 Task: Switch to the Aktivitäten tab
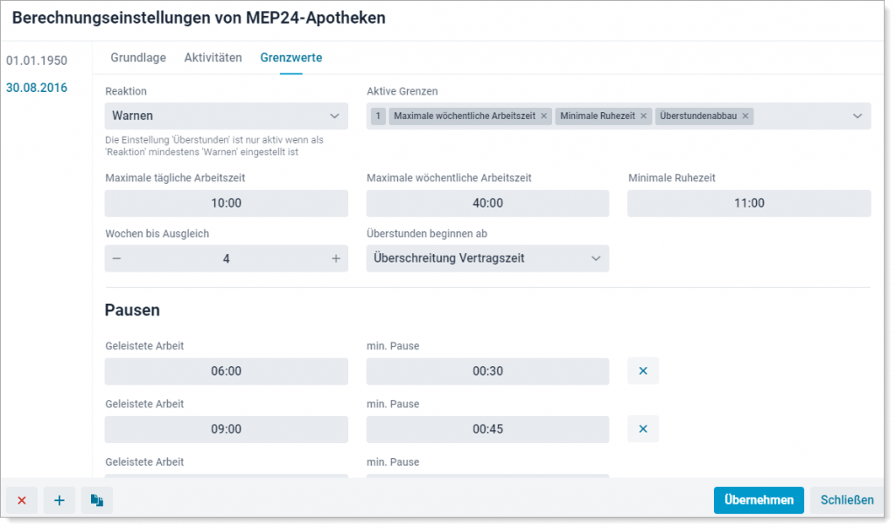click(x=213, y=58)
